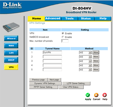Open the IKE method dropdown for tunnel 3
113x107 pixels.
(x=85, y=61)
